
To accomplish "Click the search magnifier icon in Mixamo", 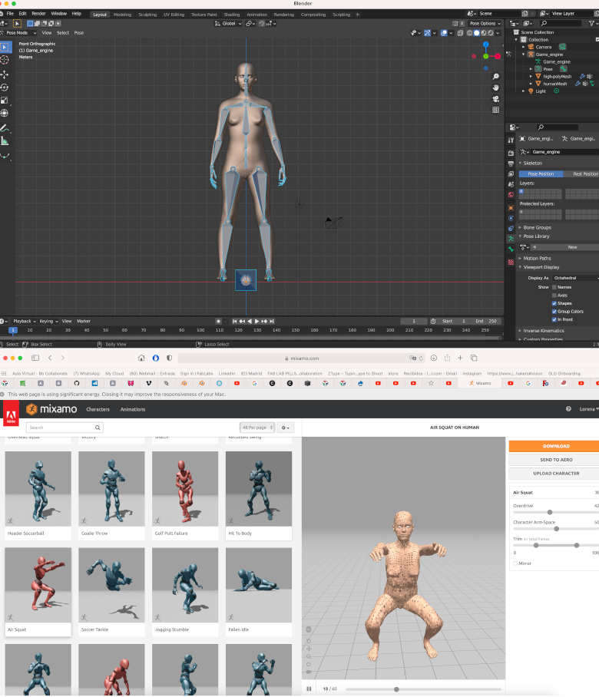I will tap(98, 428).
